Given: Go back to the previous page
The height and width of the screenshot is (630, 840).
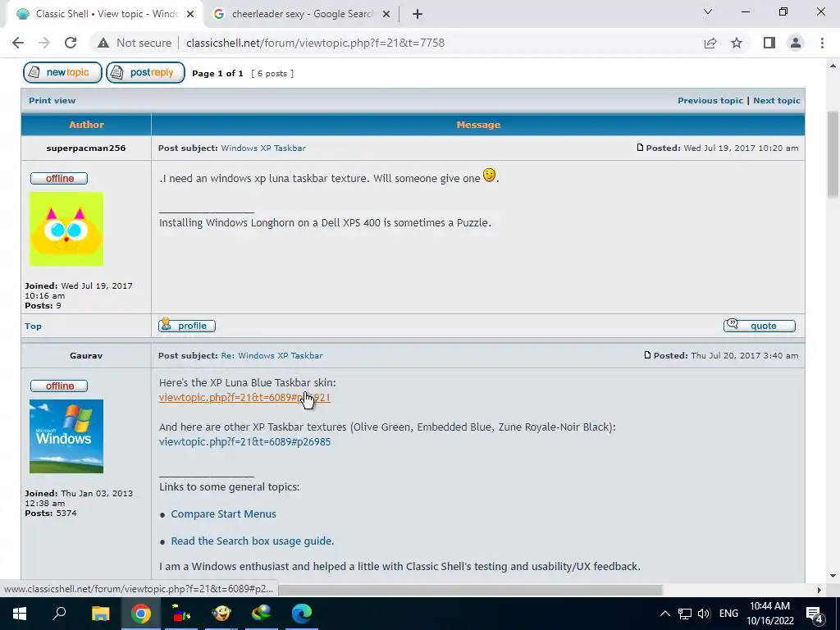Looking at the screenshot, I should click(18, 43).
